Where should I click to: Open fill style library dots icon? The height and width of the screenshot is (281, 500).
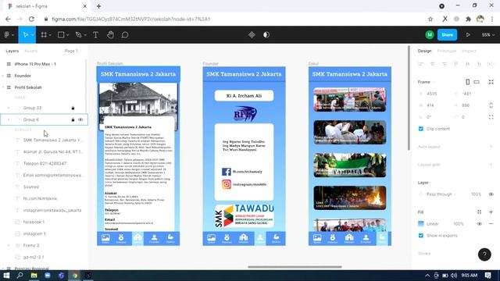pyautogui.click(x=479, y=212)
